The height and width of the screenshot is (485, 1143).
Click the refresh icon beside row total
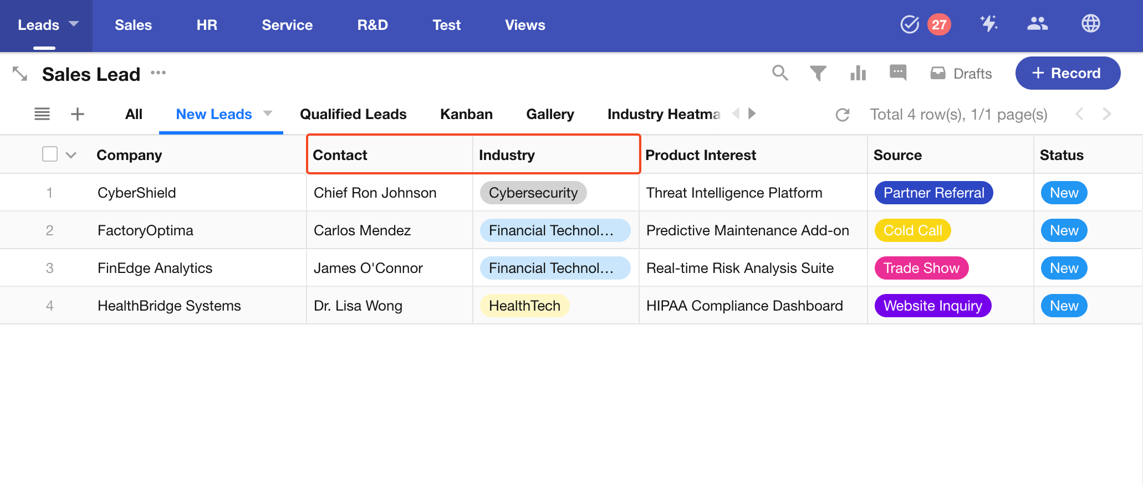(x=843, y=115)
